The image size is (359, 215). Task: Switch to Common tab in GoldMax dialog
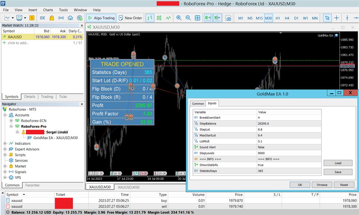pos(198,103)
